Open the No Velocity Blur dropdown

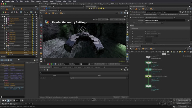[x=152, y=36]
